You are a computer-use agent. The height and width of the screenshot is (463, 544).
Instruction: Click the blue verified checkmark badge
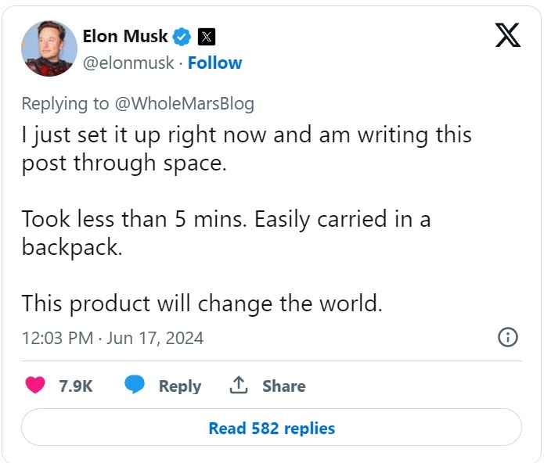(182, 36)
